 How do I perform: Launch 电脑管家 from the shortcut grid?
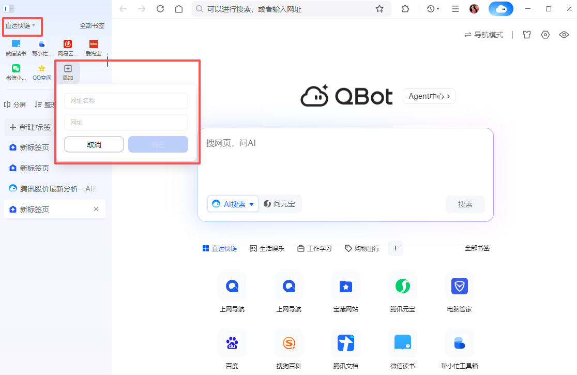pos(459,286)
